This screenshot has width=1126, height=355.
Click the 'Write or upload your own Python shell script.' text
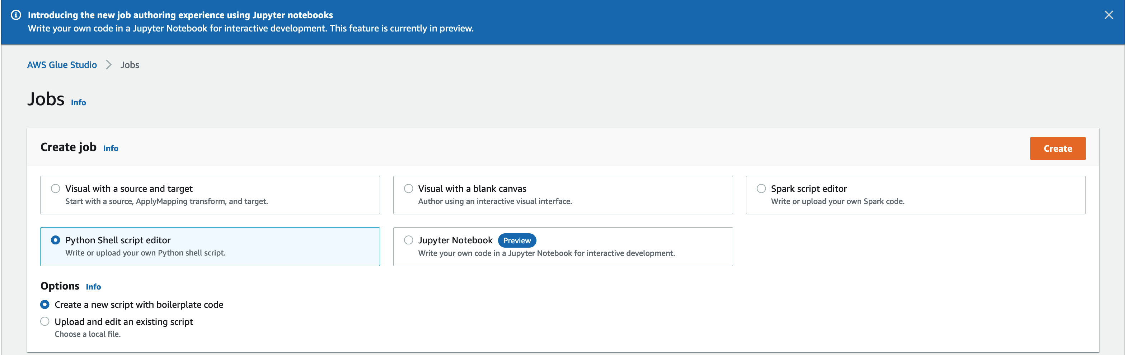coord(146,253)
